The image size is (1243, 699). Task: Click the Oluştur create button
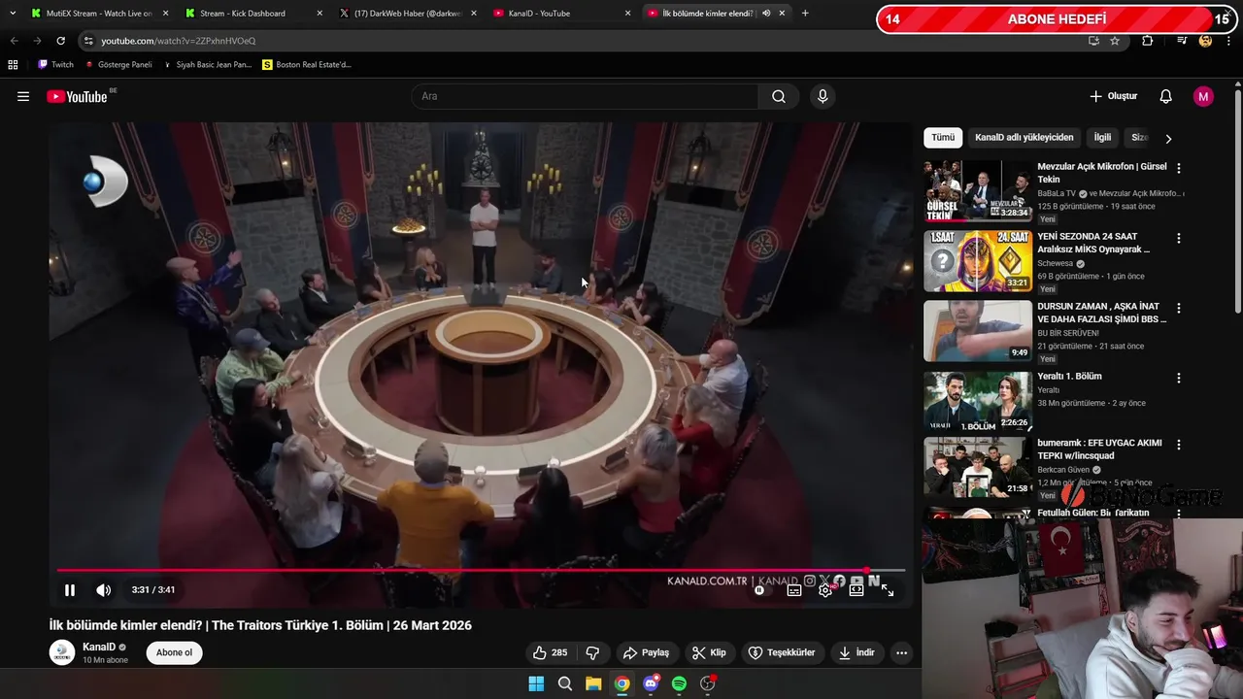coord(1113,96)
